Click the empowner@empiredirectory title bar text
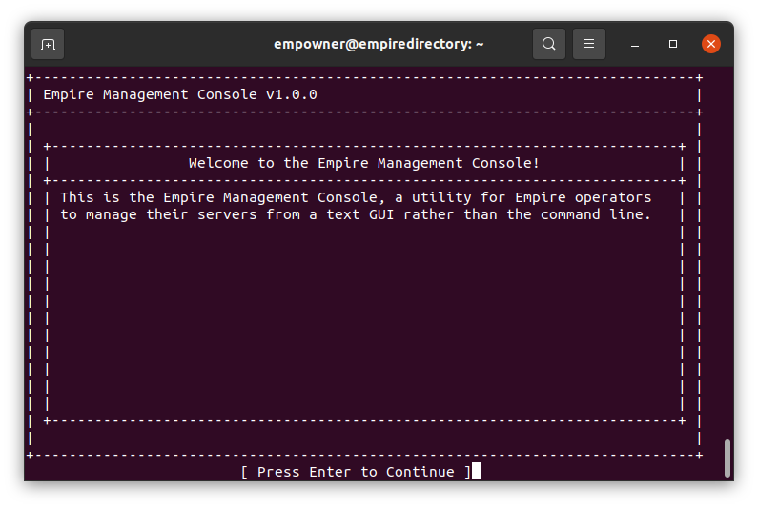This screenshot has height=508, width=758. pyautogui.click(x=379, y=44)
